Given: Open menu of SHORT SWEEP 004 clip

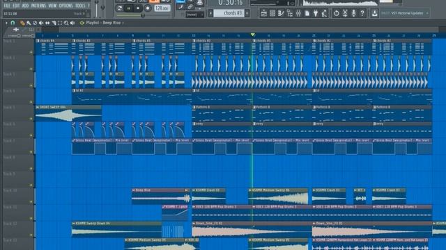Looking at the screenshot, I should point(38,107).
